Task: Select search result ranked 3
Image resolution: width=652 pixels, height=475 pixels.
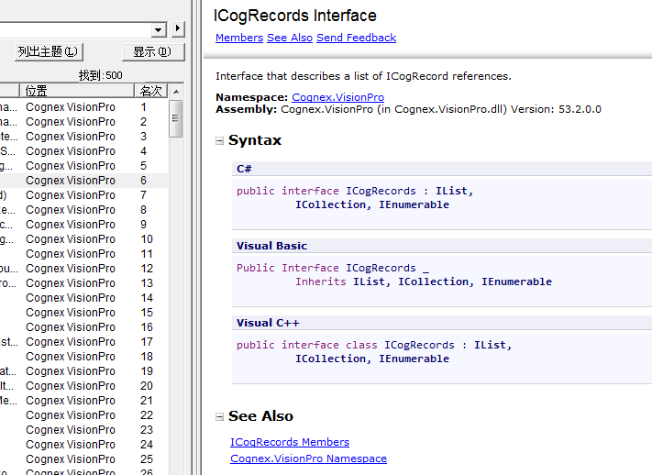Action: click(x=84, y=137)
